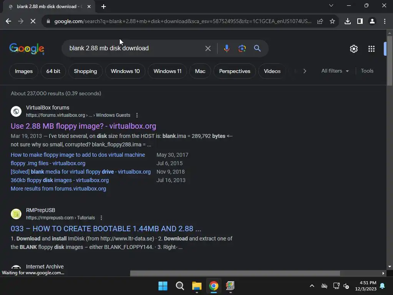Select the Windows 11 filter chip
Screen dimensions: 393x295
[167, 71]
